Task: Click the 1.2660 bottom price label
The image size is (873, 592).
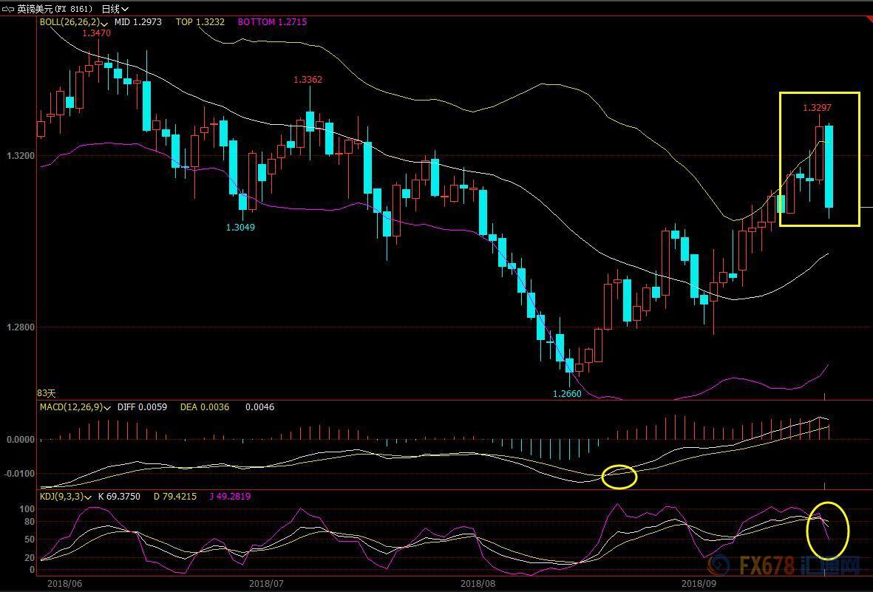Action: (567, 394)
